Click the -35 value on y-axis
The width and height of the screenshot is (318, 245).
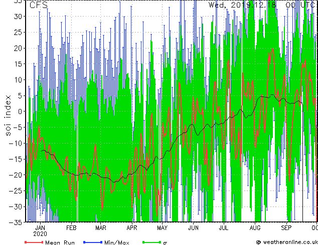pos(16,222)
